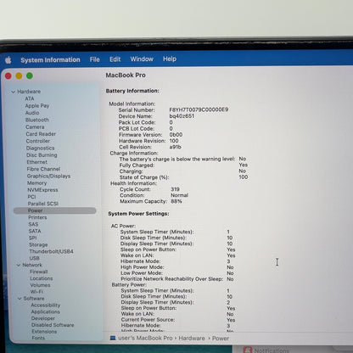Select Applications under Software
The height and width of the screenshot is (353, 353).
(x=46, y=311)
